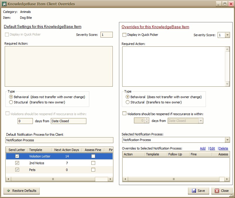Click the house app icon in title bar
This screenshot has width=235, height=198.
point(4,4)
